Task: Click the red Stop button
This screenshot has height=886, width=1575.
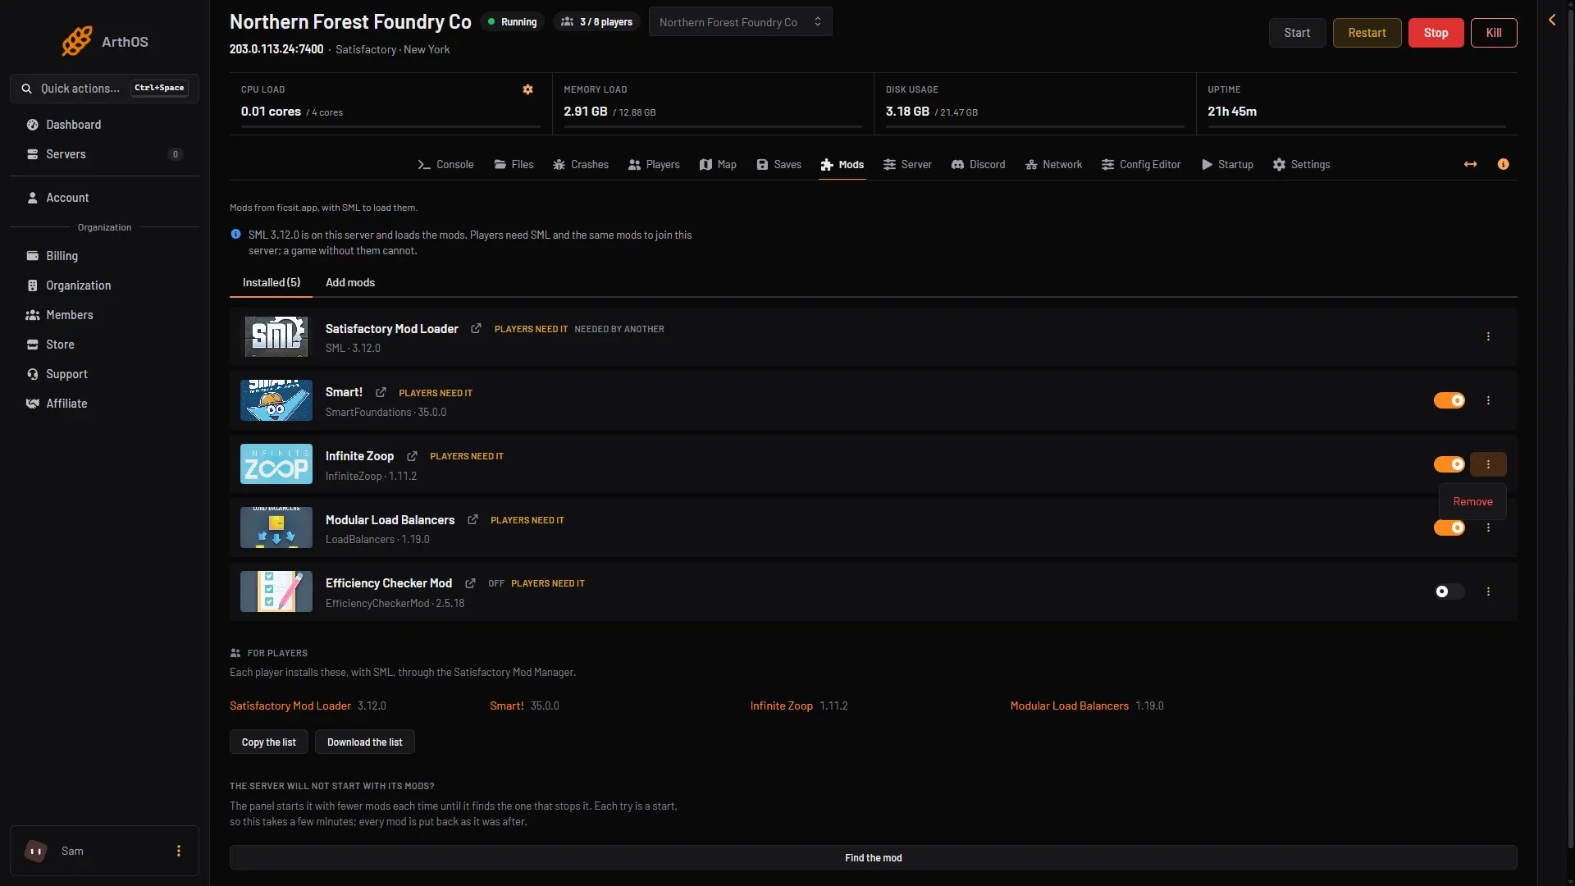Action: 1436,33
